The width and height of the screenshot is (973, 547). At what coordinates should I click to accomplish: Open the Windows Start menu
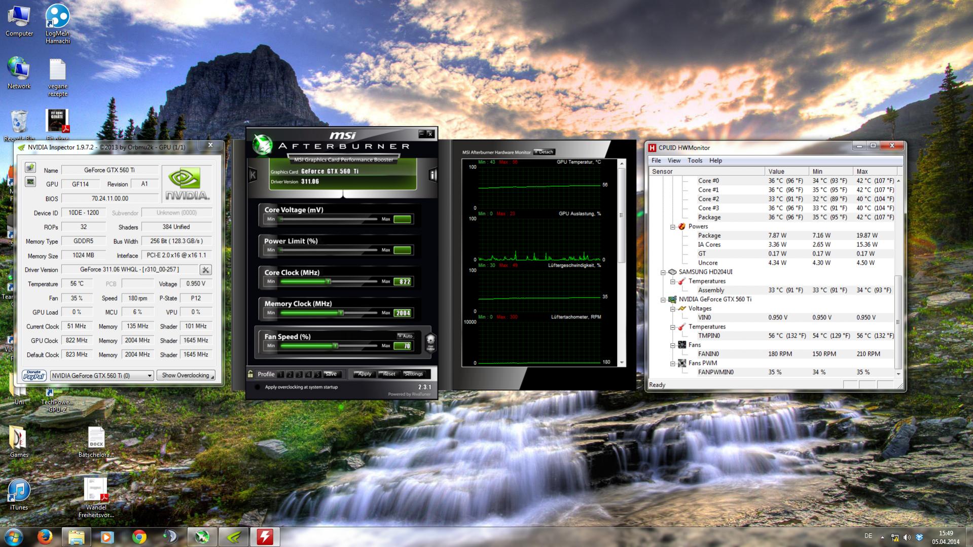(14, 536)
